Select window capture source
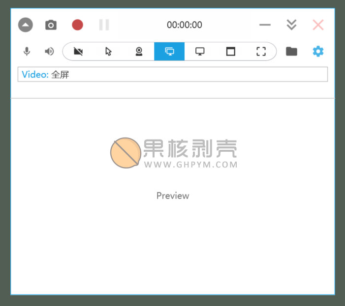Image resolution: width=345 pixels, height=306 pixels. click(x=231, y=52)
